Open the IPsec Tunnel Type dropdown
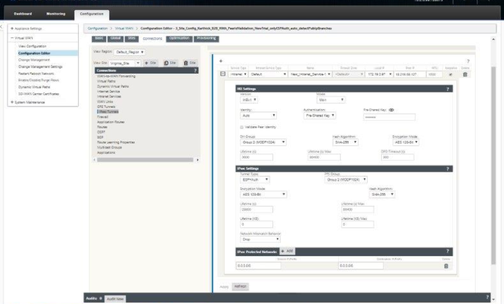The image size is (504, 304). (255, 180)
